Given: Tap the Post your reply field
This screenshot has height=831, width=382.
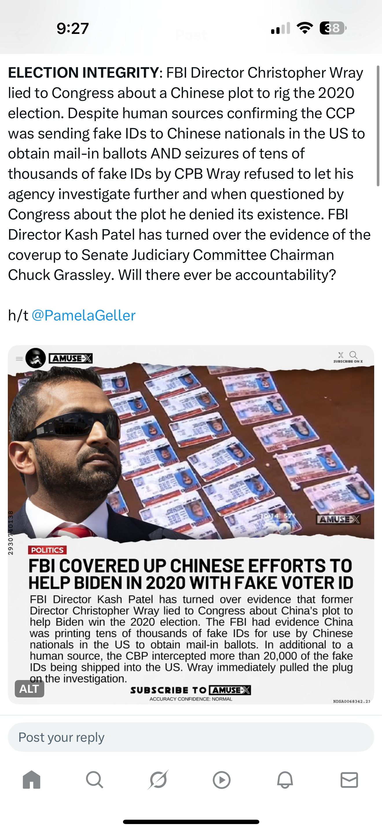Looking at the screenshot, I should tap(191, 737).
